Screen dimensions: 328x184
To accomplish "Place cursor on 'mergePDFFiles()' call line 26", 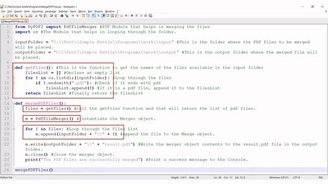I will (34, 170).
